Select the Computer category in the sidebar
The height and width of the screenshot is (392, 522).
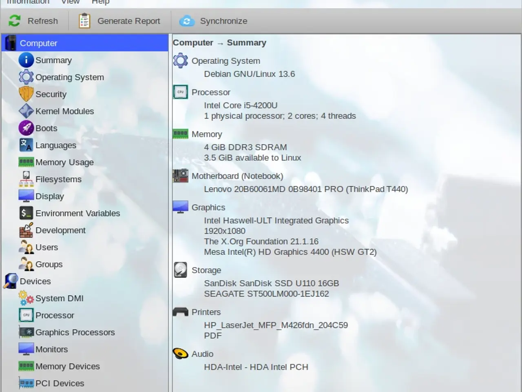click(x=85, y=43)
